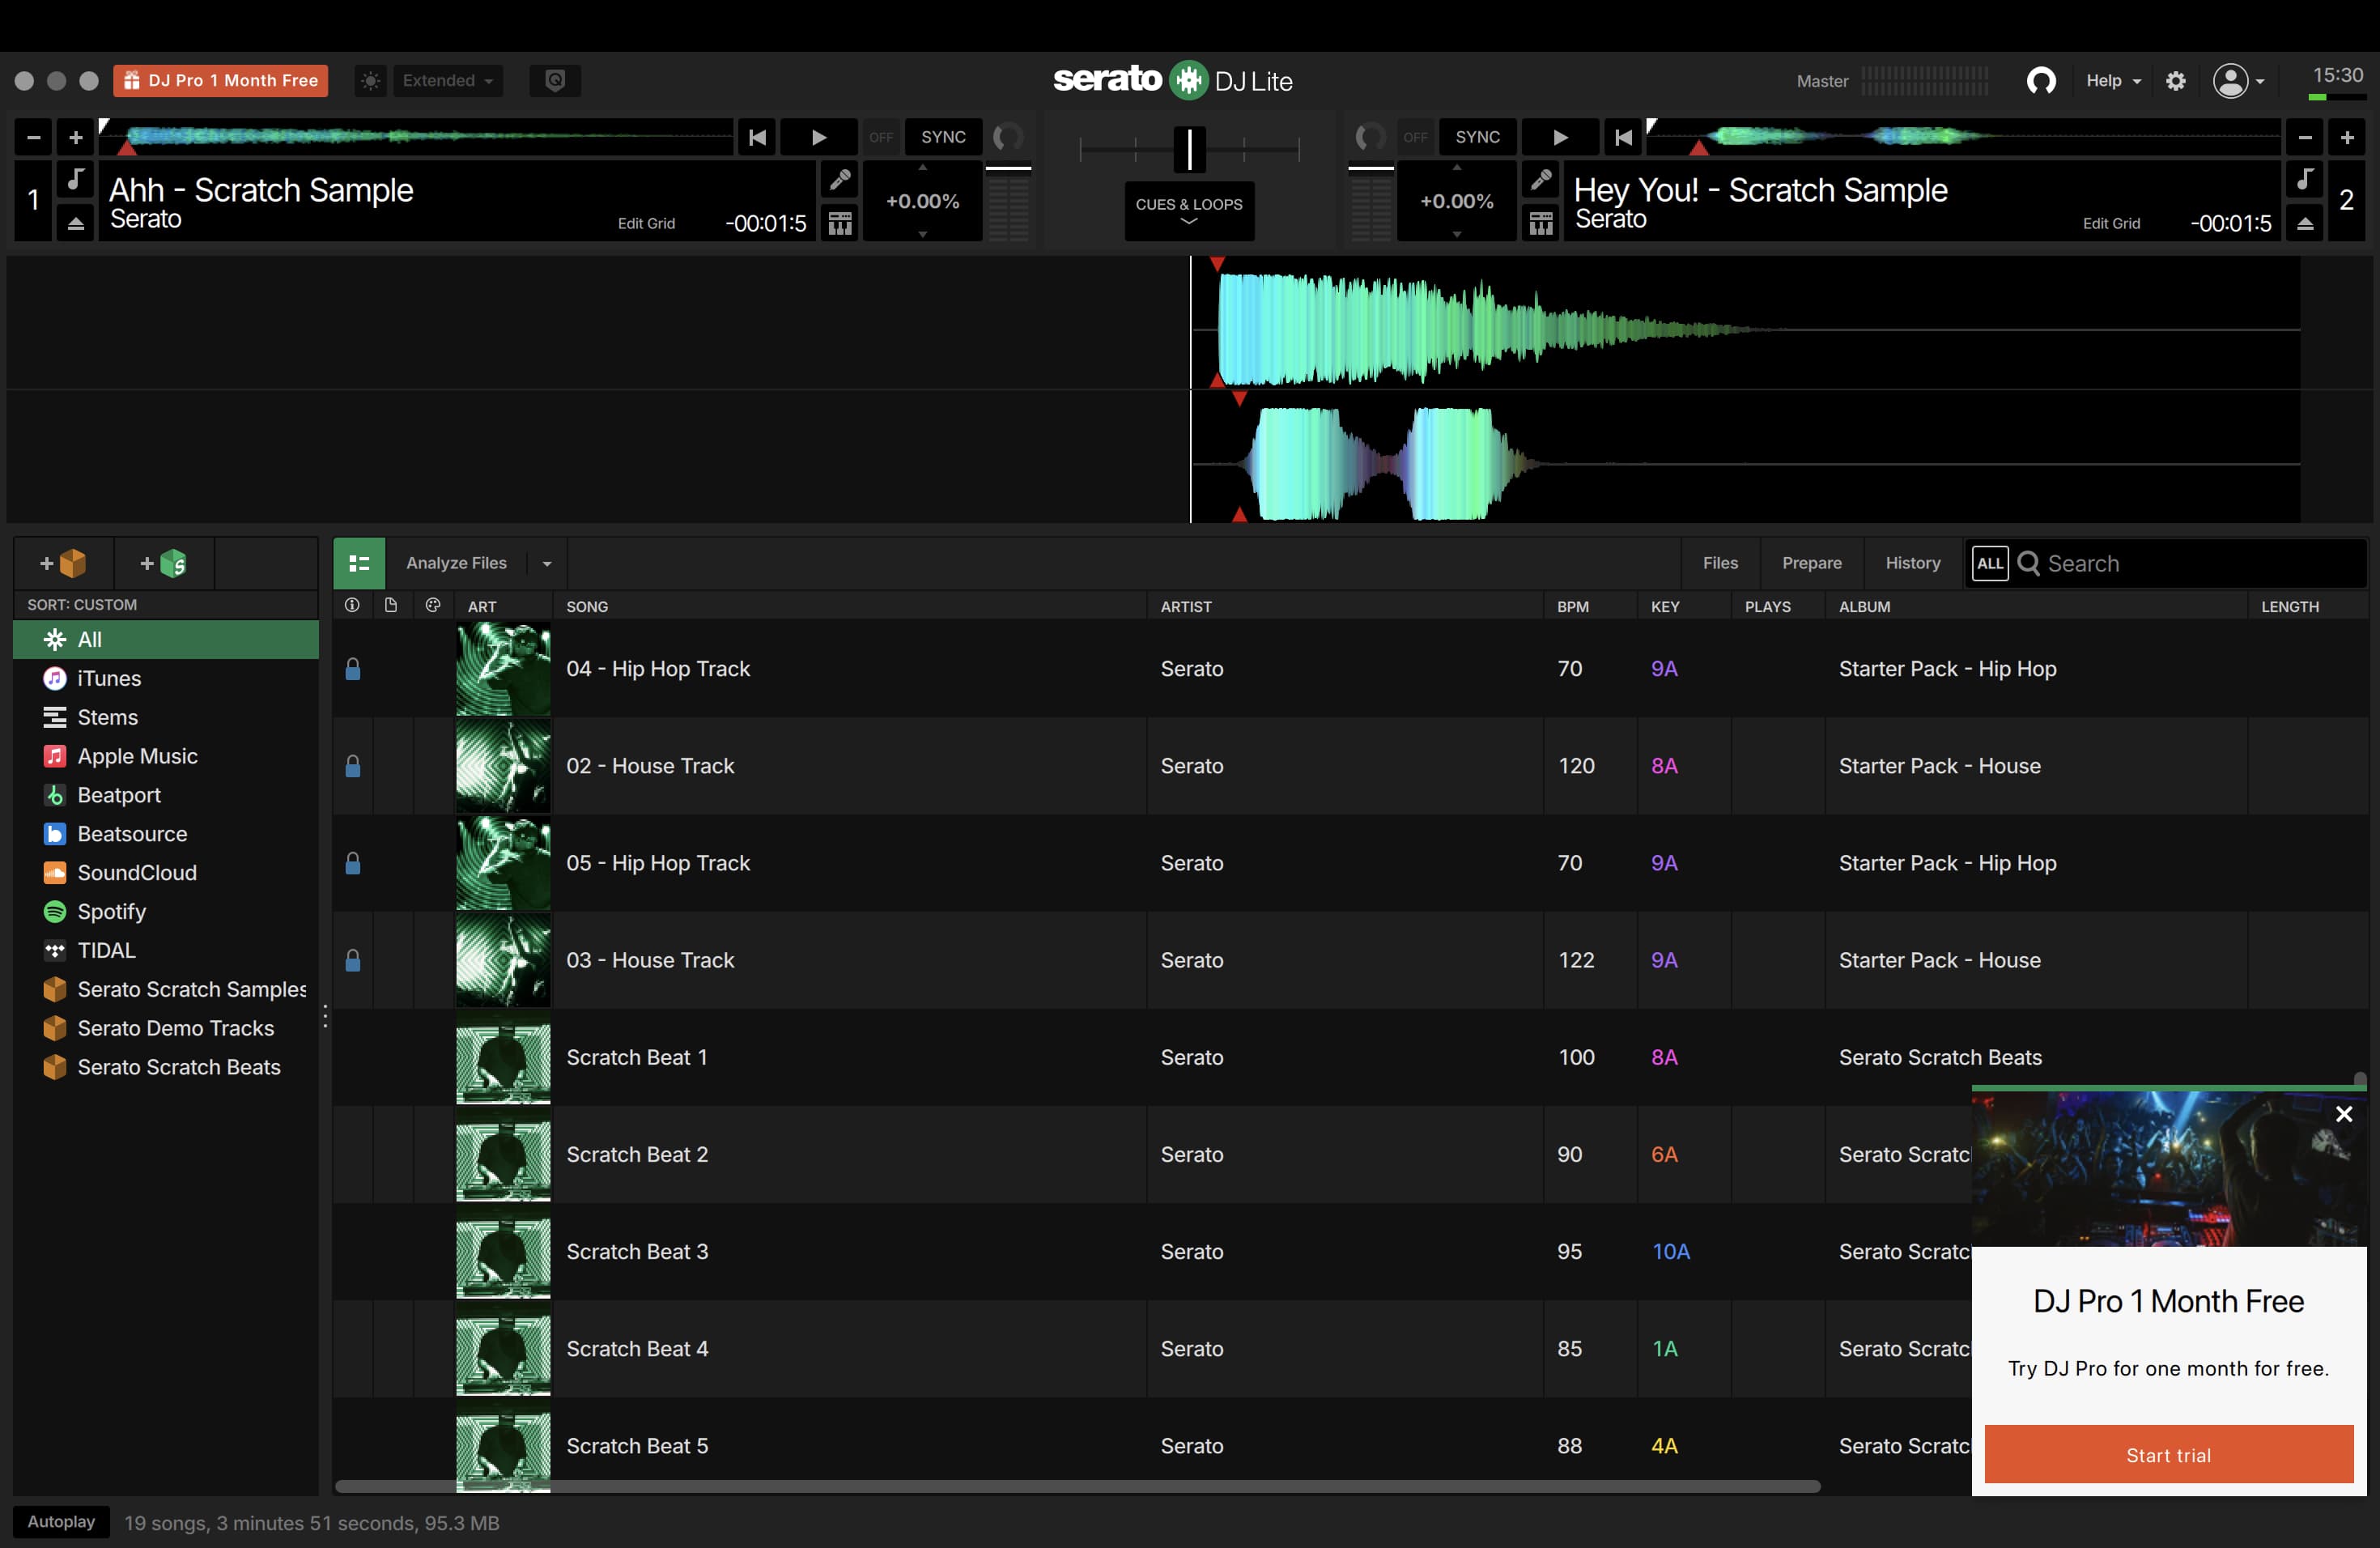Image resolution: width=2380 pixels, height=1548 pixels.
Task: Open the History panel tab
Action: tap(1912, 563)
